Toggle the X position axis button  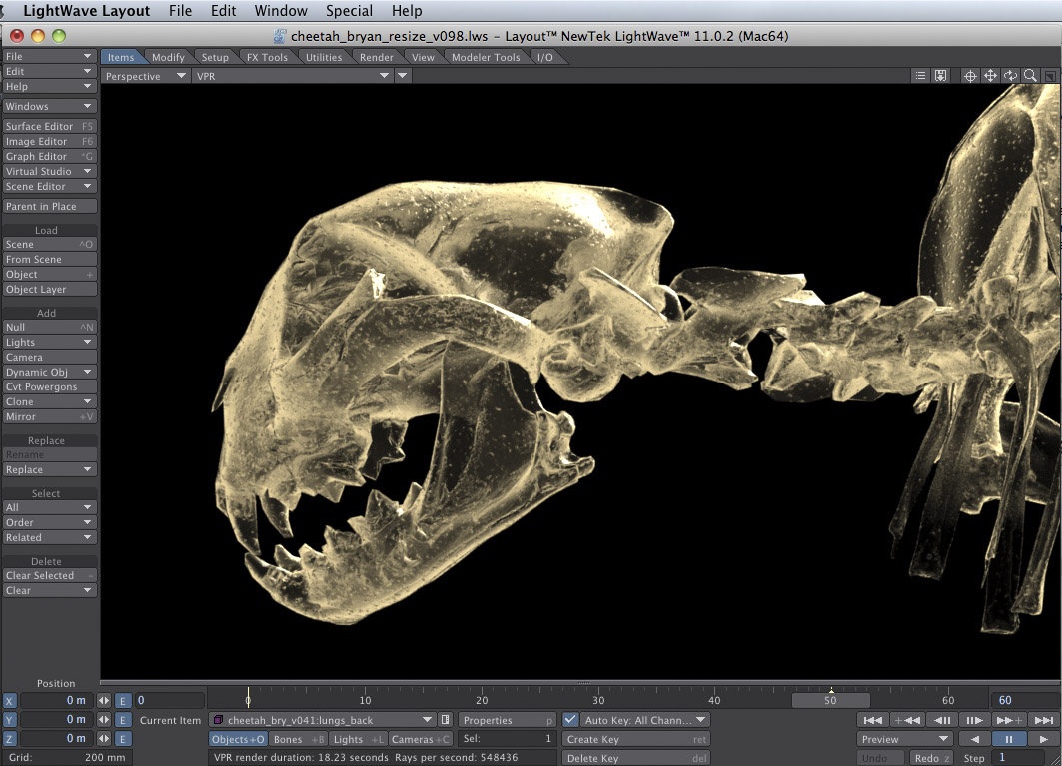click(10, 701)
